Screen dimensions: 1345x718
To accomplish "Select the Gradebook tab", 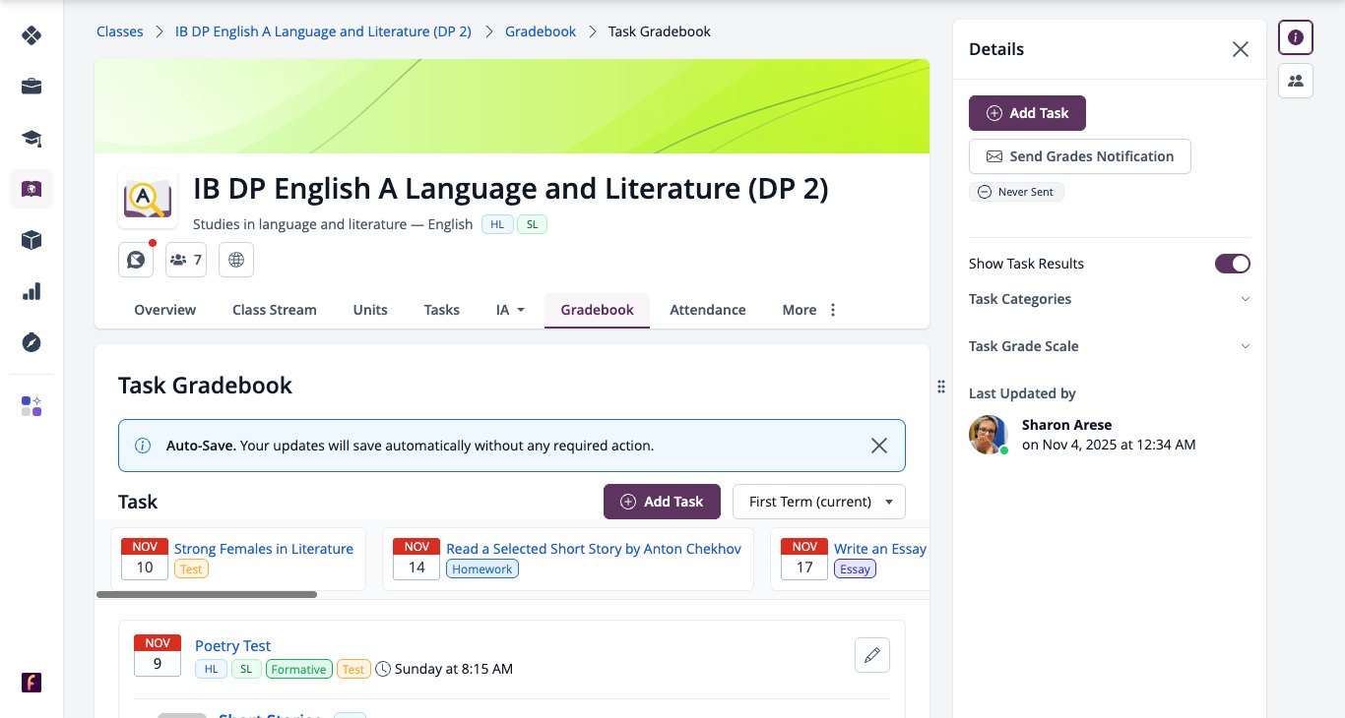I will pos(597,310).
